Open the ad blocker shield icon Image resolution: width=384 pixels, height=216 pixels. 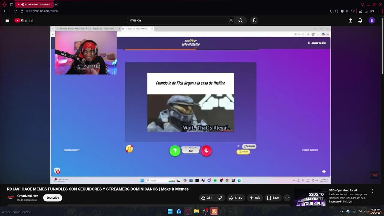342,11
